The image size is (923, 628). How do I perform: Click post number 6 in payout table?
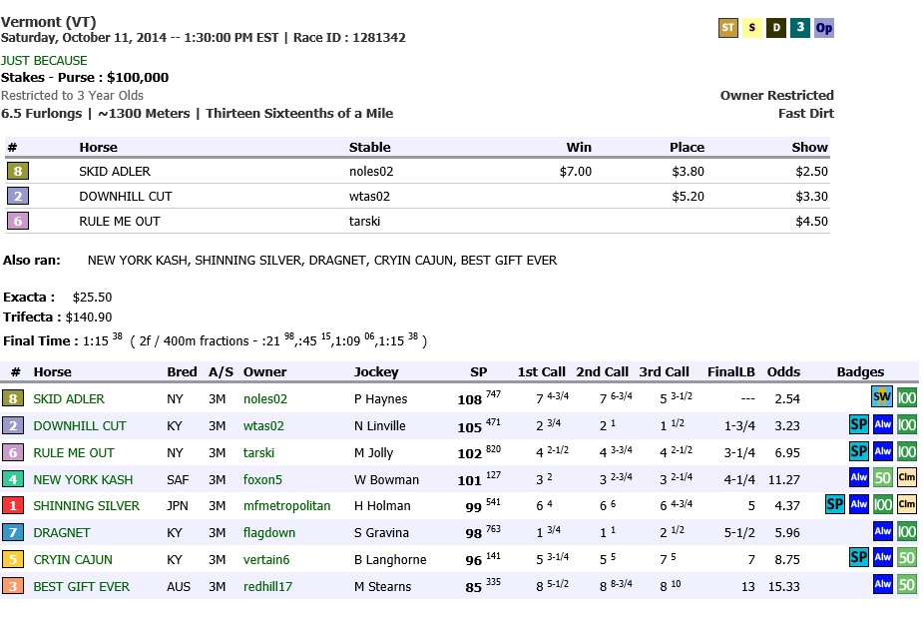coord(18,221)
